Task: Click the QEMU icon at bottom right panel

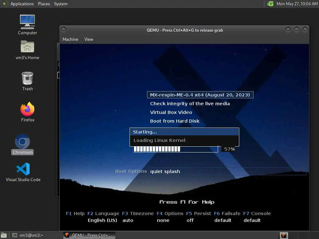Action: 284,235
